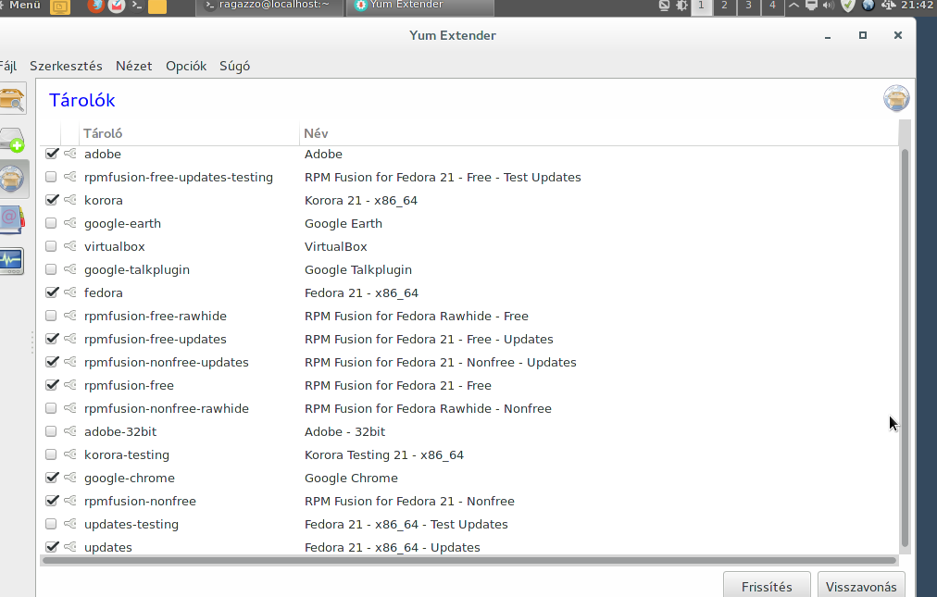937x597 pixels.
Task: Click the repo icon next to korora
Action: click(x=70, y=200)
